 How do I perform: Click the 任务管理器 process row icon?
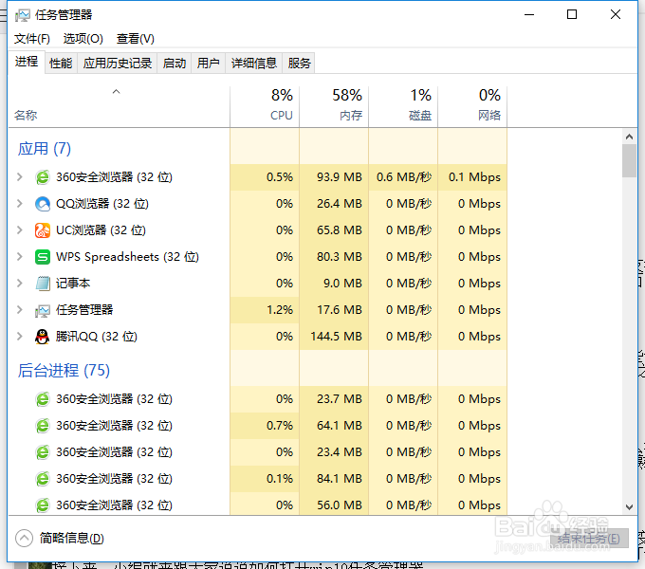pyautogui.click(x=43, y=310)
